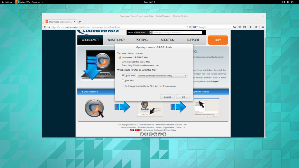The height and width of the screenshot is (168, 299).
Task: Click the French flag language icon
Action: tap(135, 130)
